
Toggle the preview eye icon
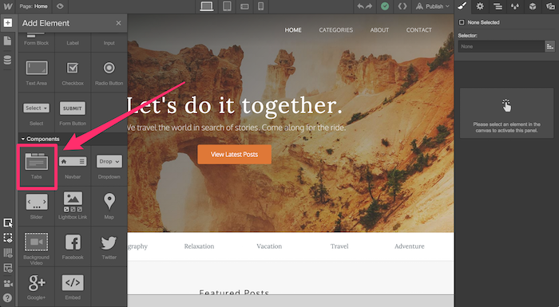pos(60,6)
